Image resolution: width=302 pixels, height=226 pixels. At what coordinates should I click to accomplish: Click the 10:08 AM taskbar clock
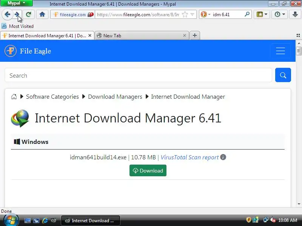click(x=288, y=220)
